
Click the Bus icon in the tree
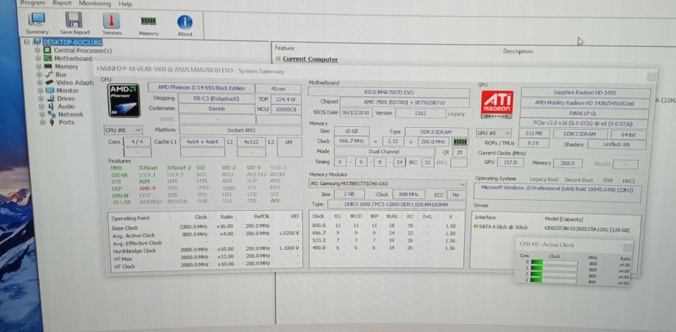[49, 74]
